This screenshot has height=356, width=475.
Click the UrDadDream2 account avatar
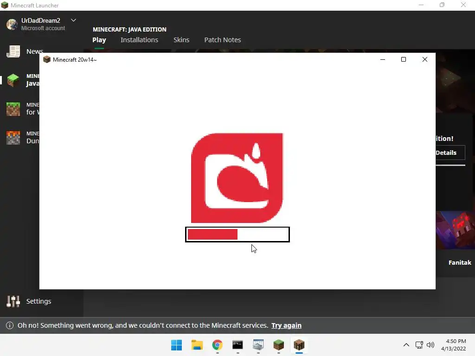pos(12,24)
